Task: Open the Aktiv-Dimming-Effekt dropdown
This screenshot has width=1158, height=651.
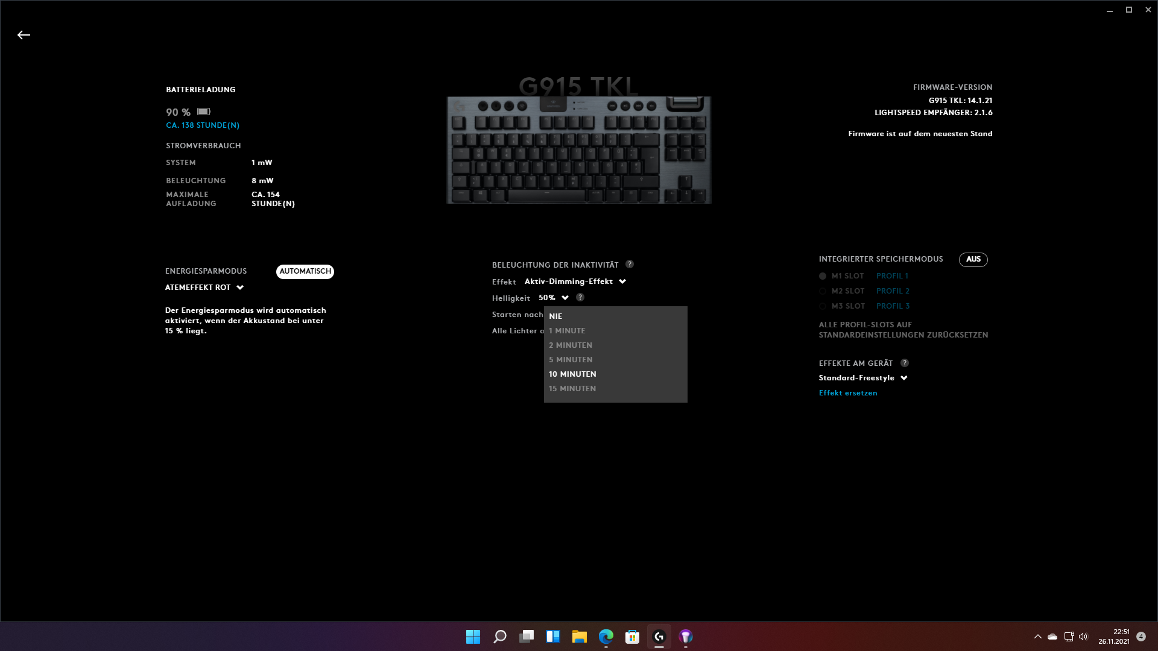Action: (575, 281)
